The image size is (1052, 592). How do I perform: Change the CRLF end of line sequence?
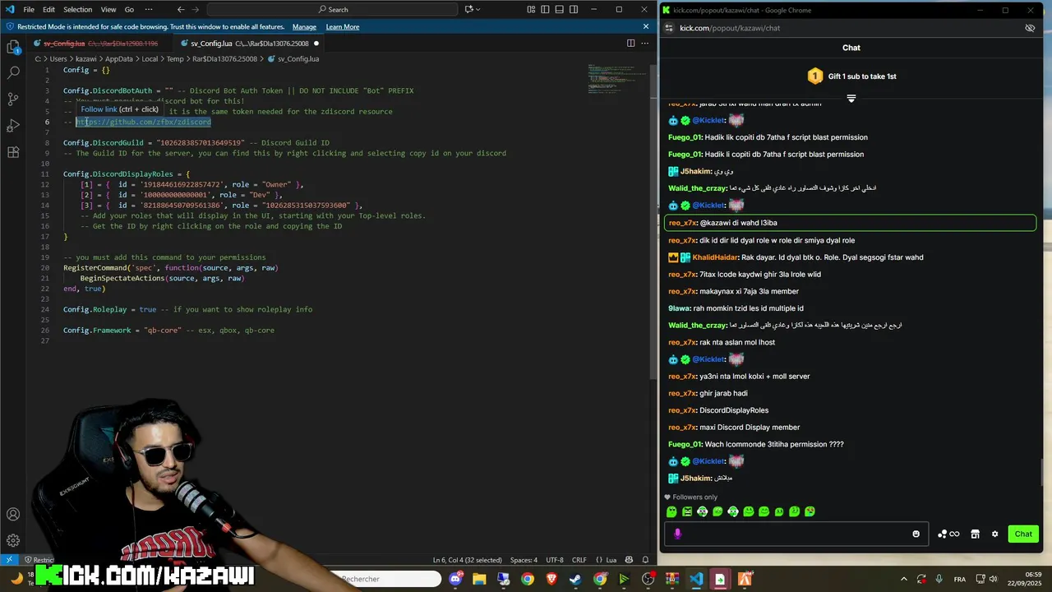(x=579, y=560)
